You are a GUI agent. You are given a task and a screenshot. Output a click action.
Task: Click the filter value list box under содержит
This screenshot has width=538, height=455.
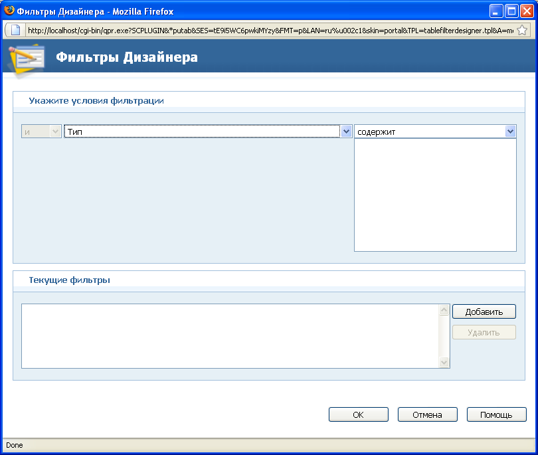(x=435, y=195)
